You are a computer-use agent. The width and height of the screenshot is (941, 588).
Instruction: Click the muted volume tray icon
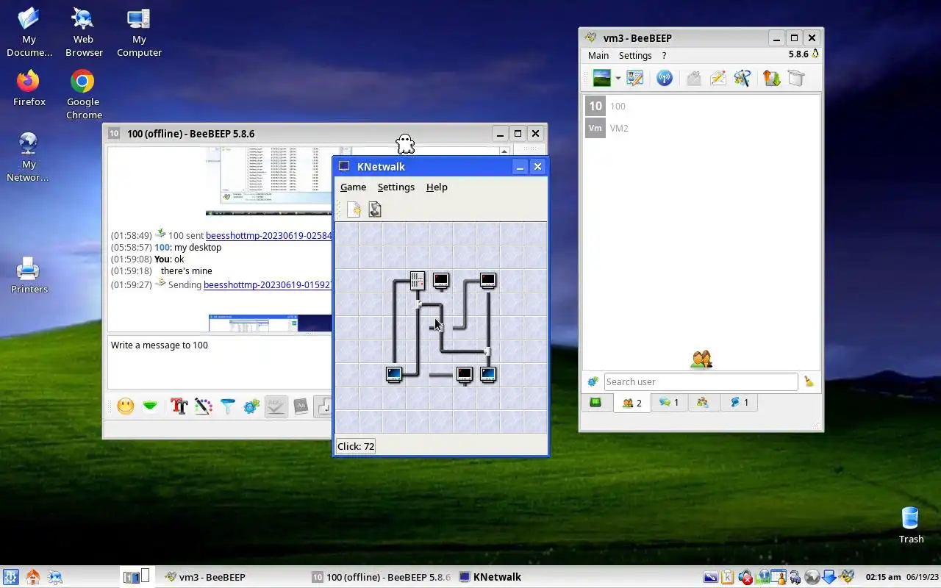pyautogui.click(x=745, y=577)
